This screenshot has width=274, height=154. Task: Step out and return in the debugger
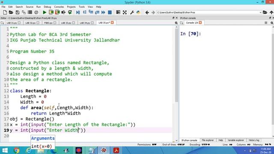pos(97,12)
